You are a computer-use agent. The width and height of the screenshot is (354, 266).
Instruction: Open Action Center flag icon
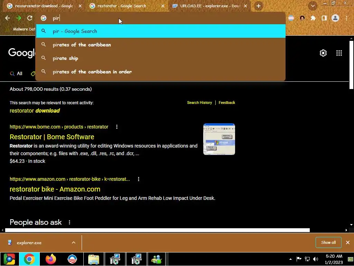point(299,259)
